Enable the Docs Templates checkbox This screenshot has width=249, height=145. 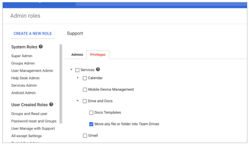coord(91,113)
